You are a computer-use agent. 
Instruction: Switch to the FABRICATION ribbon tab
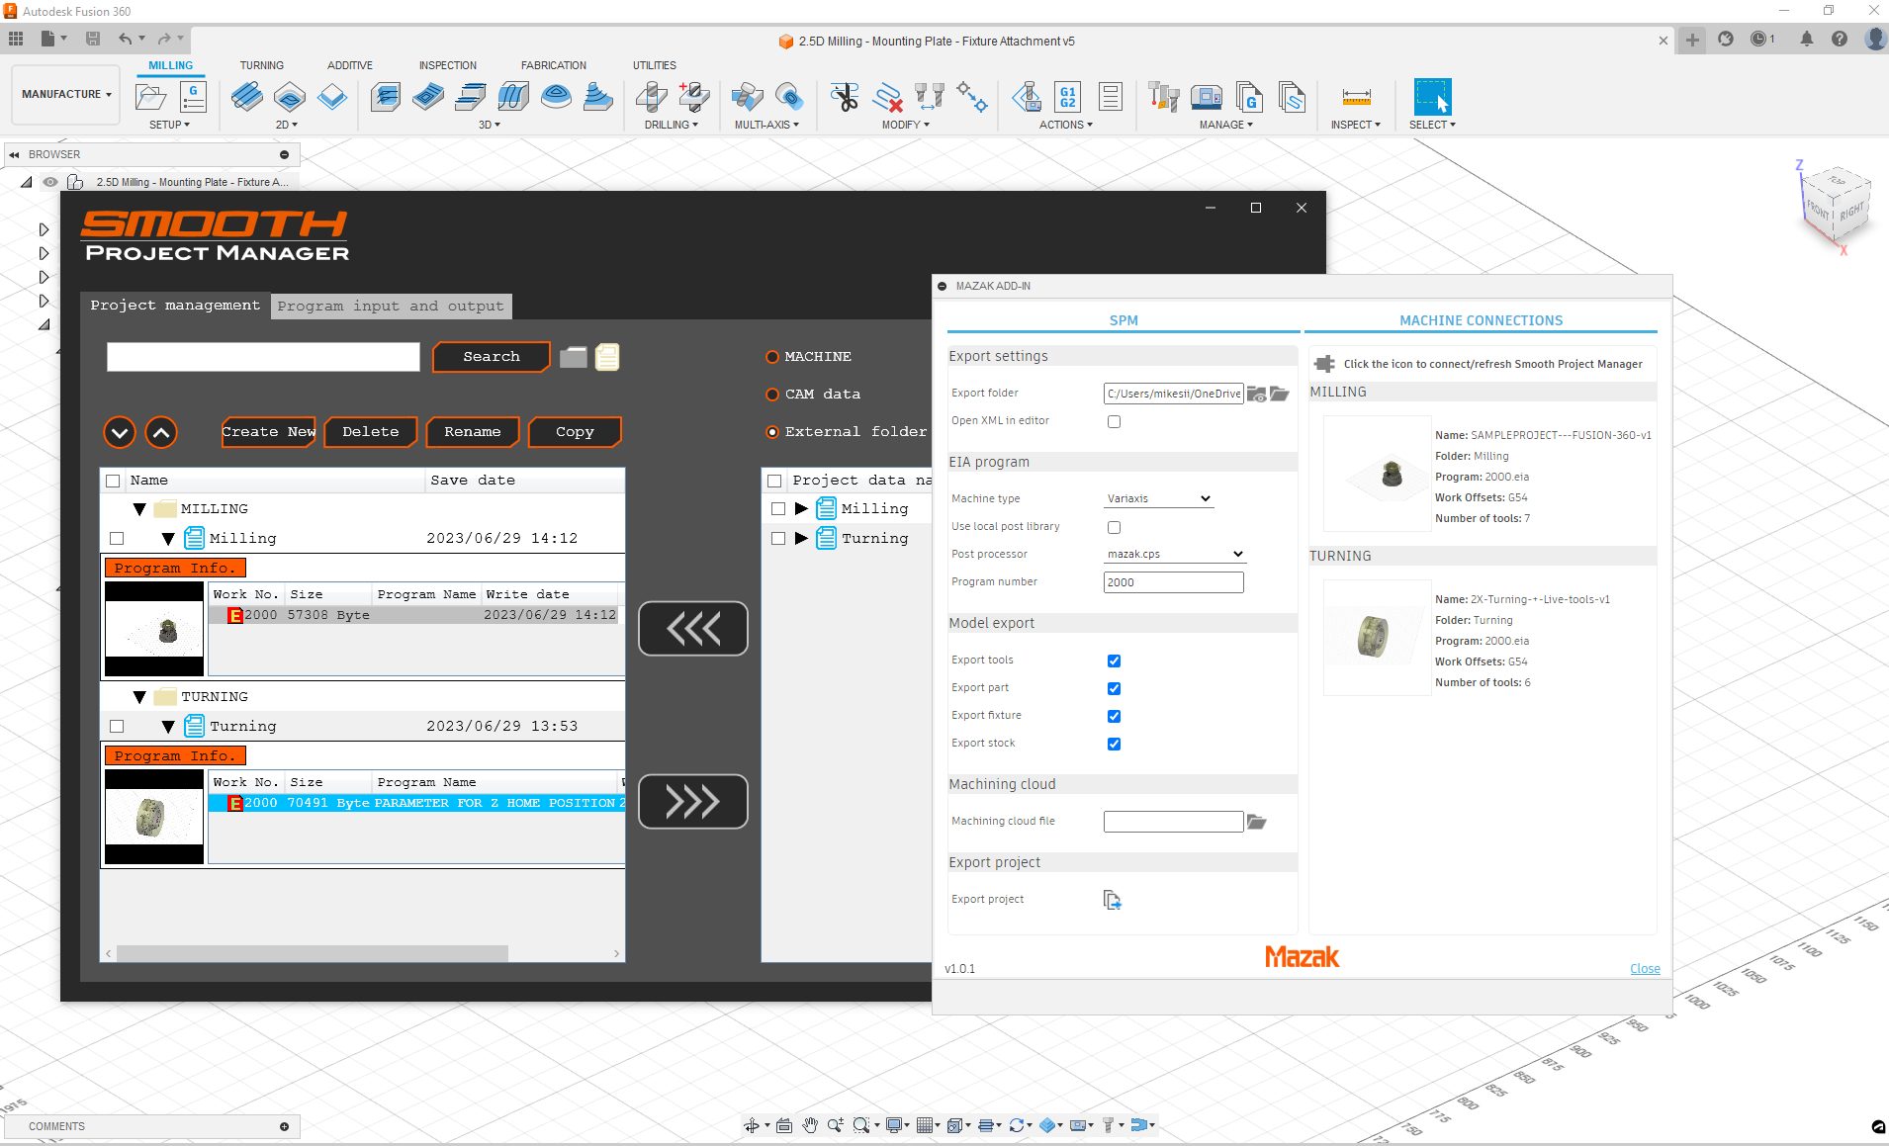click(x=554, y=65)
